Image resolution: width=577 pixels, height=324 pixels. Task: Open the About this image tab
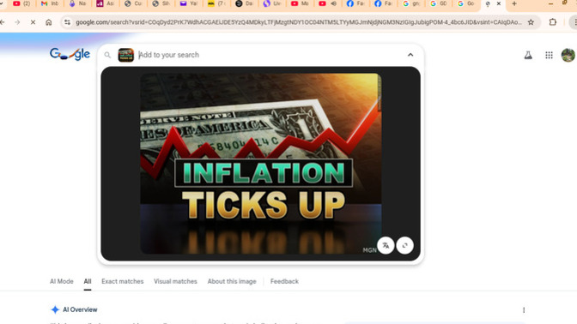pyautogui.click(x=232, y=281)
